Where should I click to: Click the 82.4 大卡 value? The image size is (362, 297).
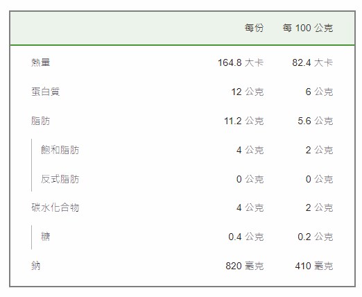coord(313,62)
